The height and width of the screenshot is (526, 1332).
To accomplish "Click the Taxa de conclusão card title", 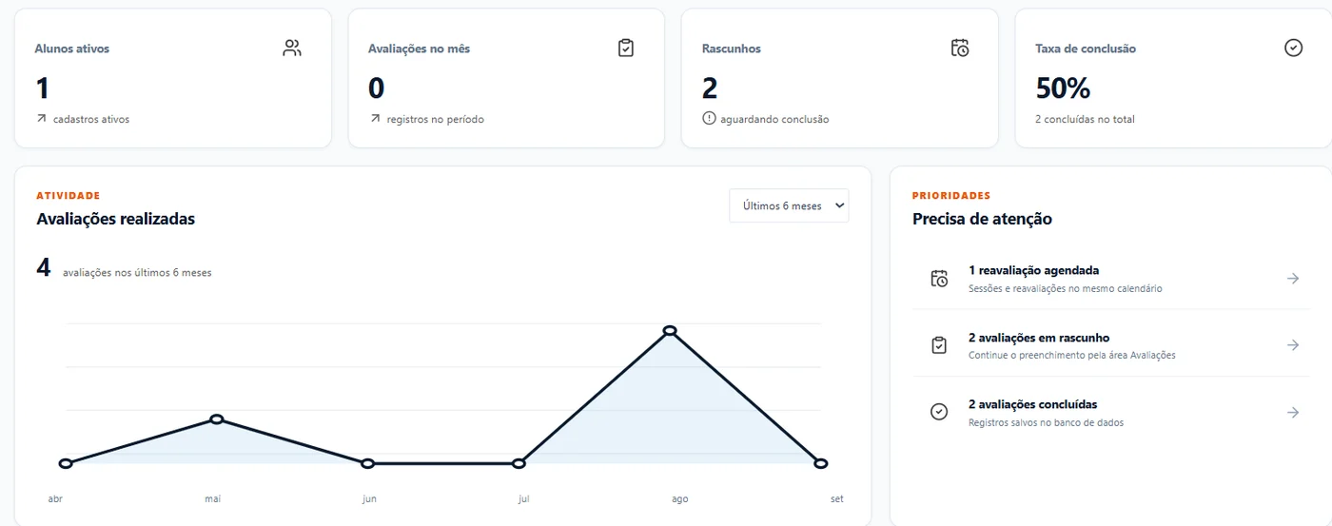I will pyautogui.click(x=1086, y=49).
